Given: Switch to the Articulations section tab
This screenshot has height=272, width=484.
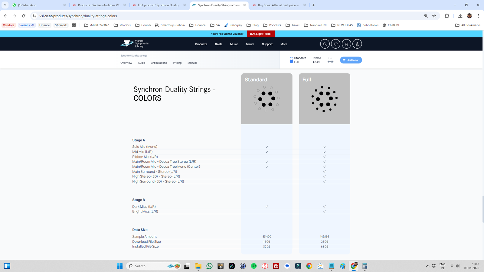Looking at the screenshot, I should click(x=159, y=63).
